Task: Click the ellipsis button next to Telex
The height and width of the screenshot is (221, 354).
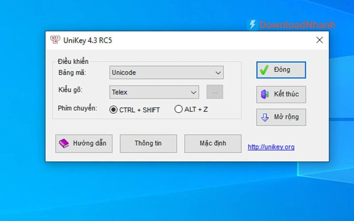Action: [215, 92]
